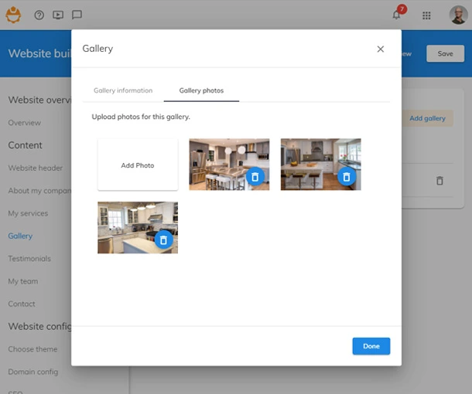The height and width of the screenshot is (394, 472).
Task: Go to My services section
Action: click(x=28, y=213)
